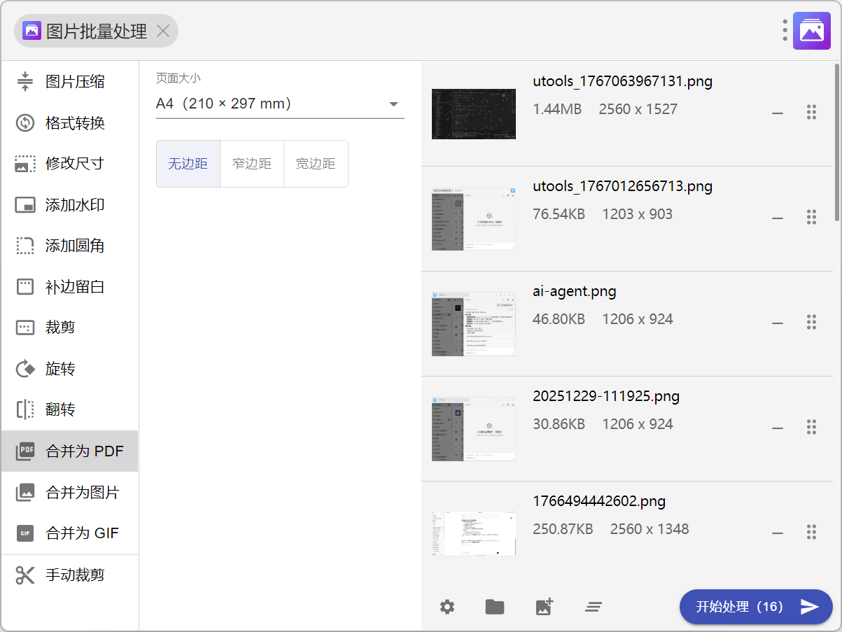Click the 旋转 rotate icon
The width and height of the screenshot is (842, 632).
tap(25, 369)
